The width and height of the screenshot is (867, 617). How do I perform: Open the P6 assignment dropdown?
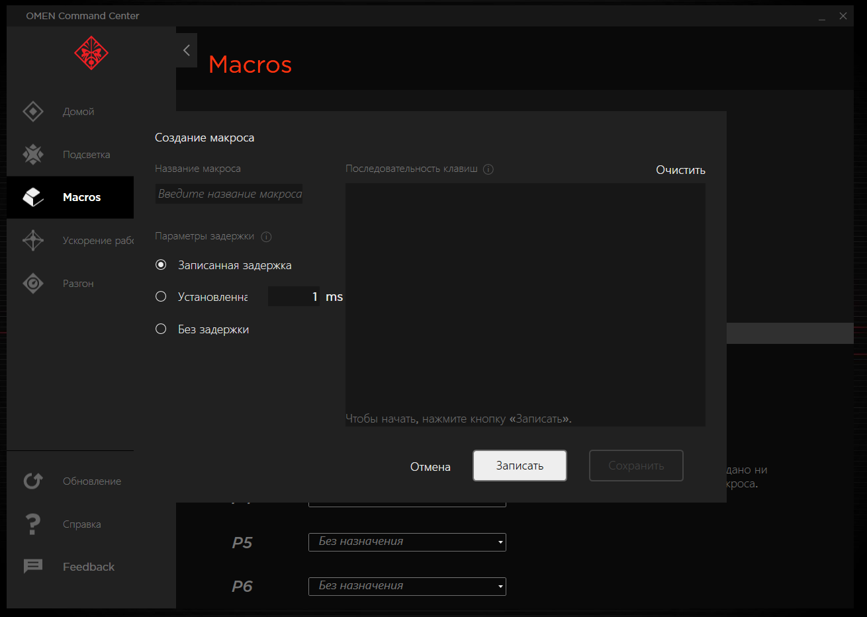[407, 586]
